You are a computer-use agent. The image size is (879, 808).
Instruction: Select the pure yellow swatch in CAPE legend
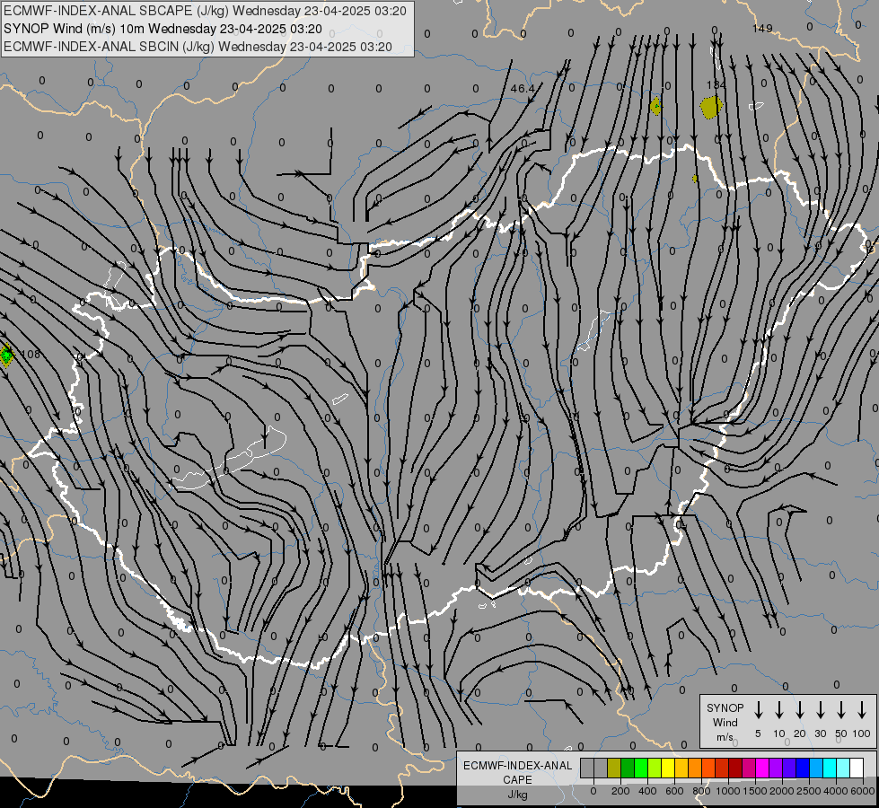[668, 768]
